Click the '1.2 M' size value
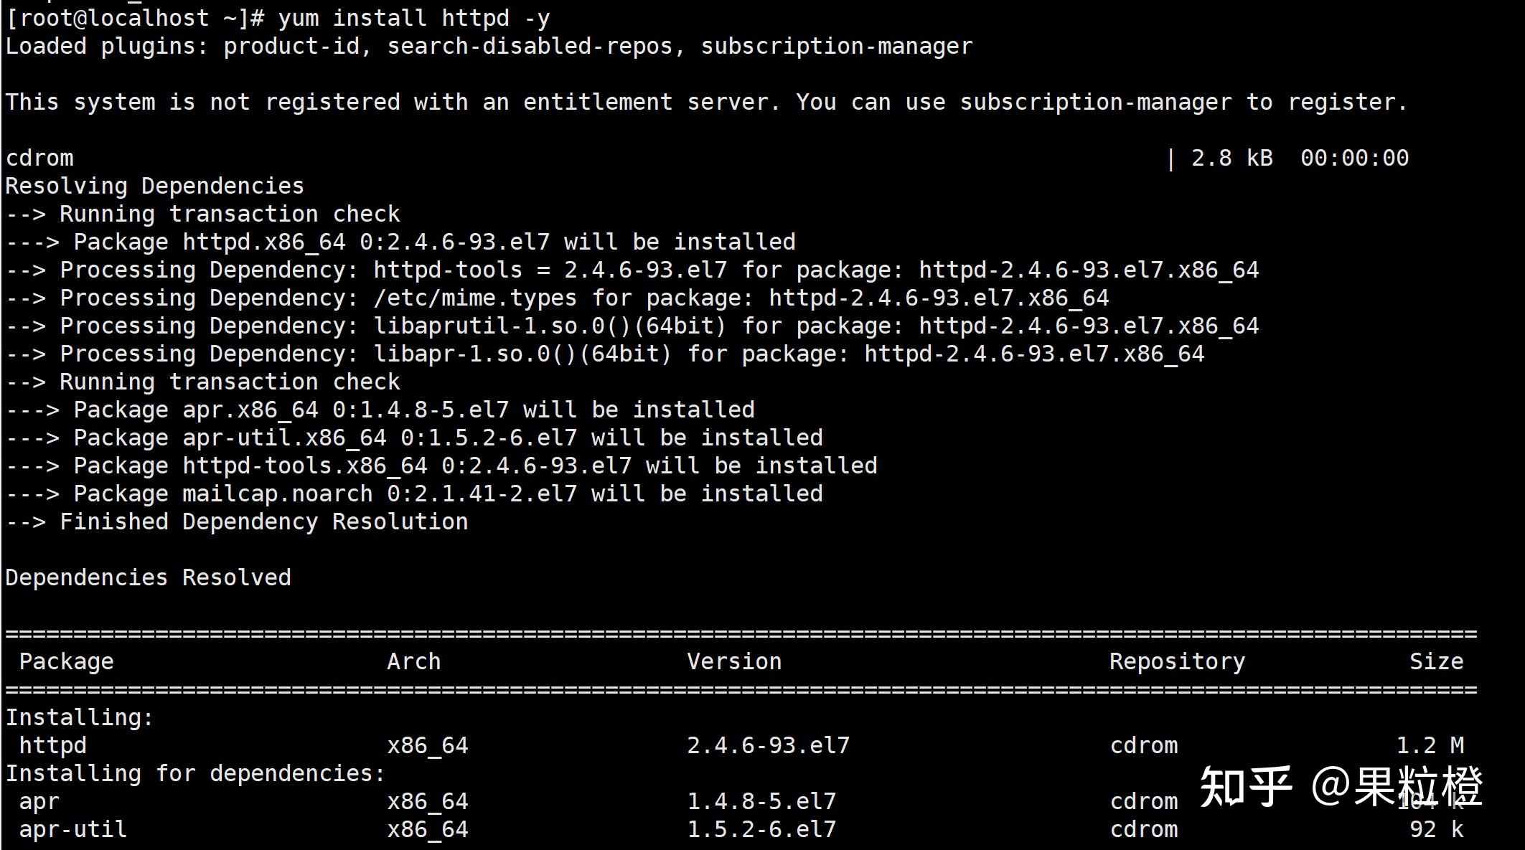The height and width of the screenshot is (850, 1525). click(1430, 746)
